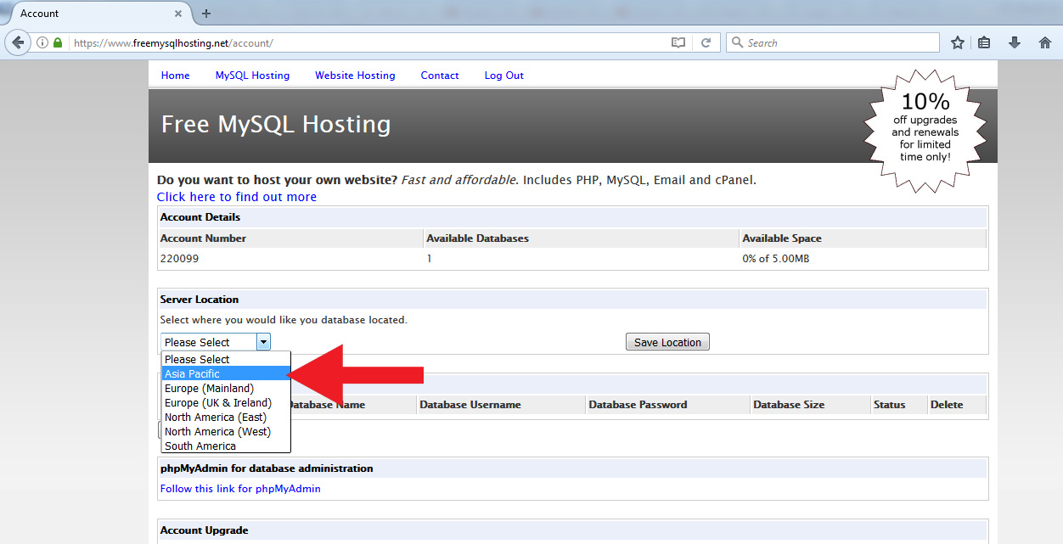Click the browser Search box
Screen dimensions: 1063x544
pyautogui.click(x=832, y=42)
